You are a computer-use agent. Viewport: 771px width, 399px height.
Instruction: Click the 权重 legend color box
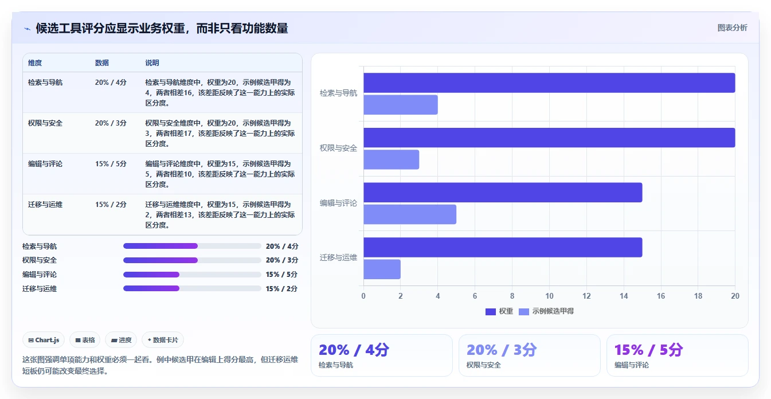(491, 312)
